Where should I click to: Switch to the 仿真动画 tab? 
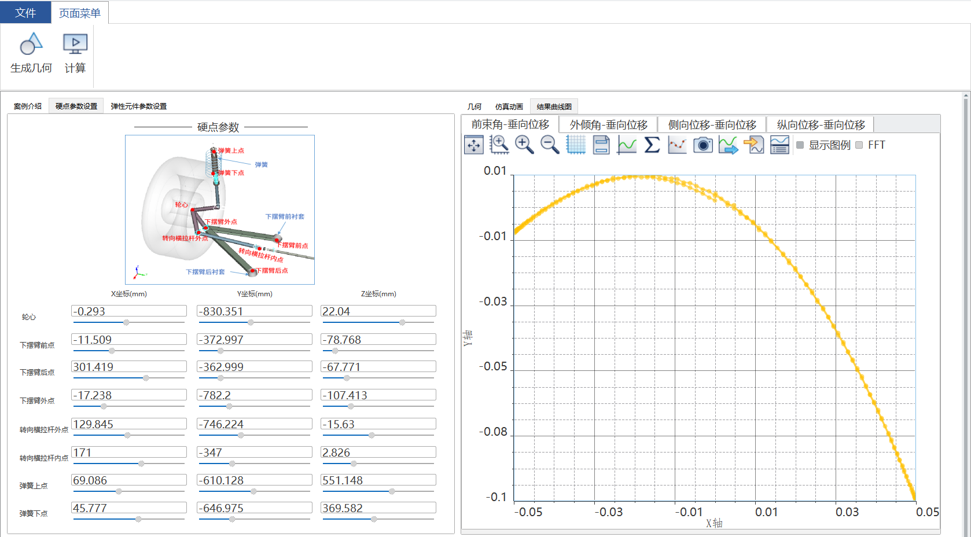(509, 107)
